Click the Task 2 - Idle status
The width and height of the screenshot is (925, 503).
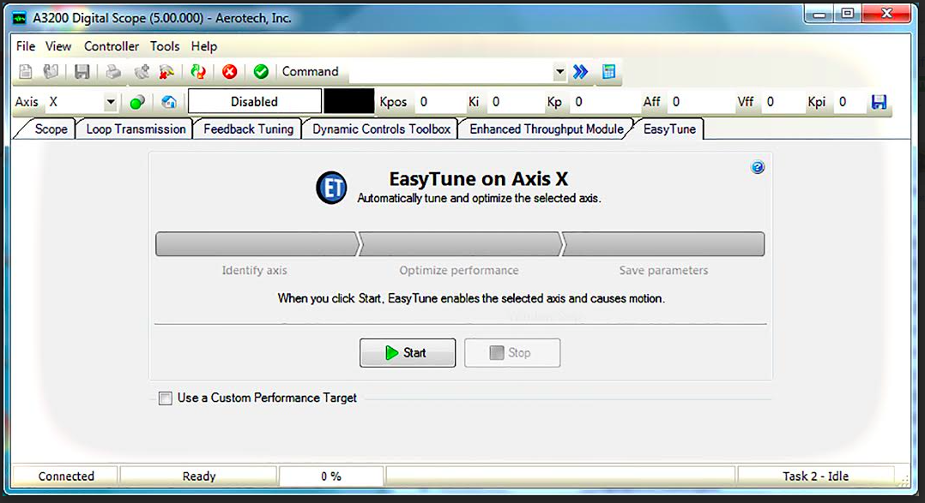(815, 476)
